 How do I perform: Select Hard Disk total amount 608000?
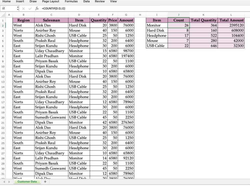pos(231,30)
